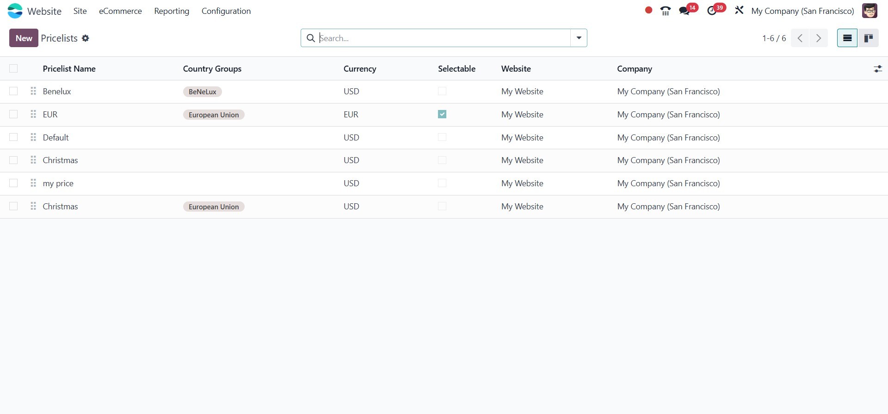Open the activities clock icon
This screenshot has width=888, height=414.
click(712, 11)
